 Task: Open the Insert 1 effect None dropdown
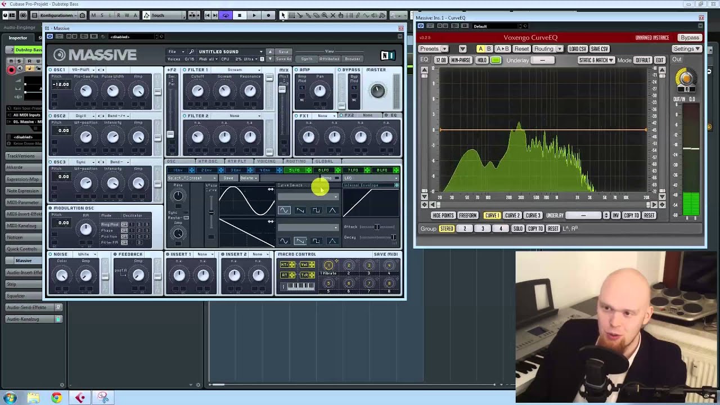(205, 254)
